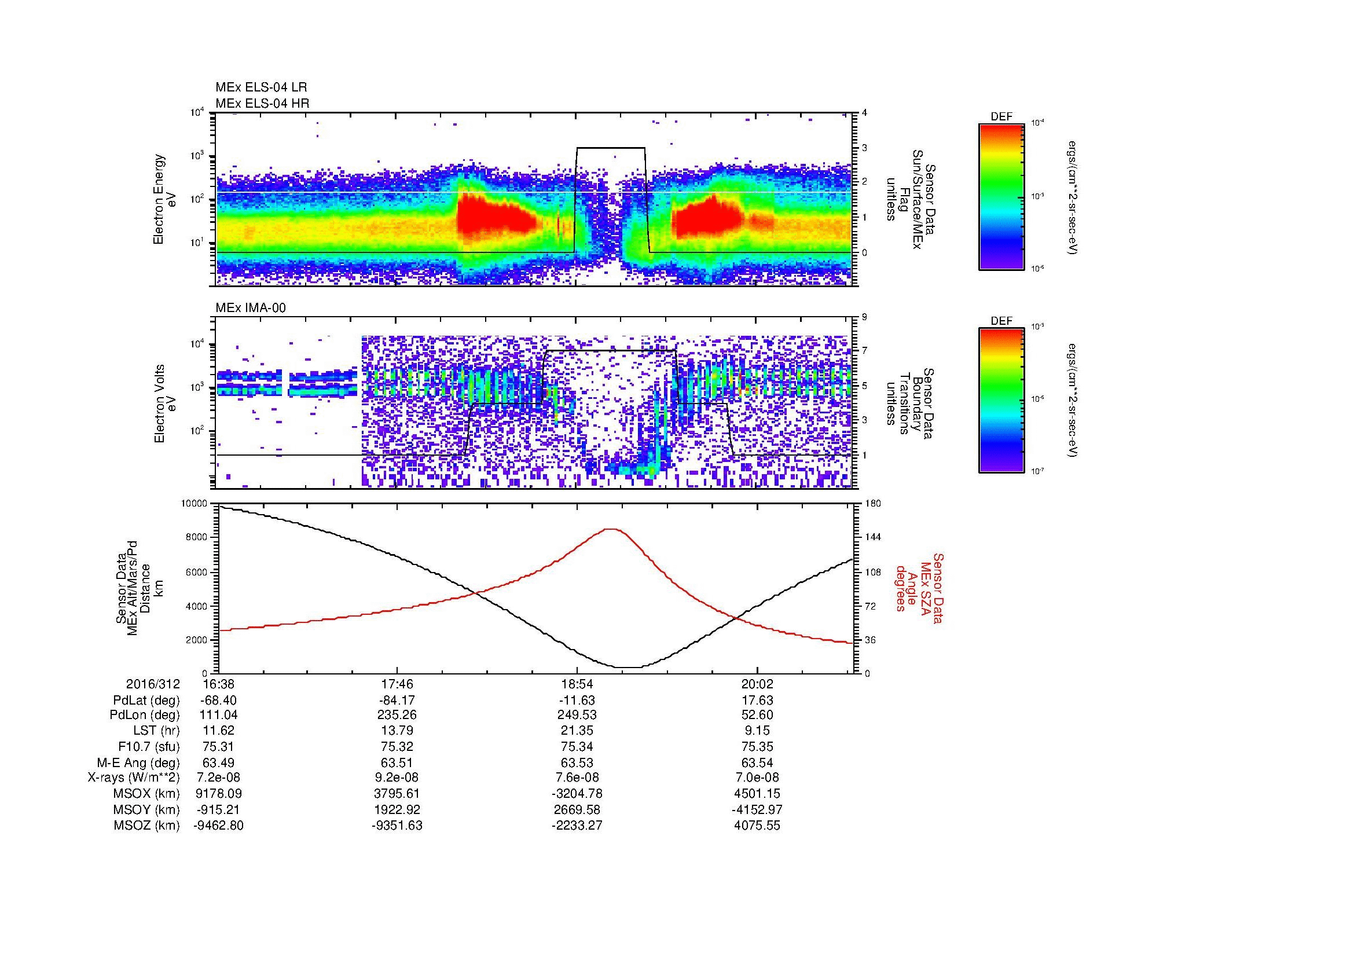Click the 'Sun/Surface/MEx Flag' axis label

(x=910, y=199)
